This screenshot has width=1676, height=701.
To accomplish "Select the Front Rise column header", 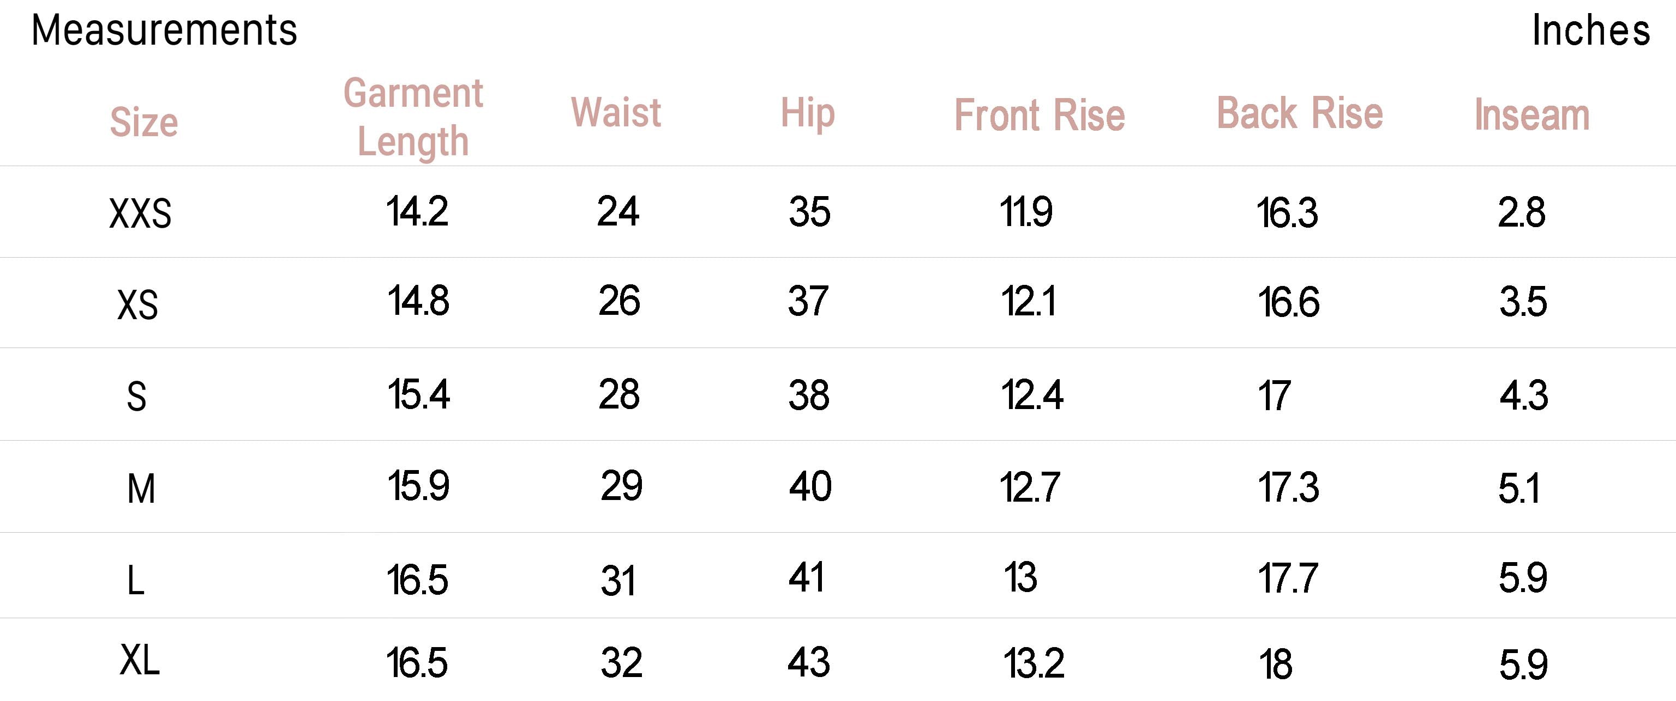I will point(1039,115).
